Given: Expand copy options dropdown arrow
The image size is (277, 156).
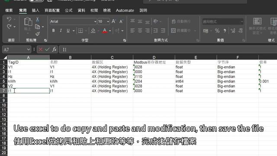Looking at the screenshot, I should (43, 27).
